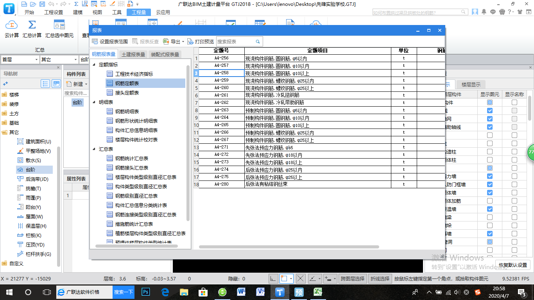This screenshot has height=300, width=534.
Task: Click 折线选择 in status bar
Action: [x=380, y=279]
